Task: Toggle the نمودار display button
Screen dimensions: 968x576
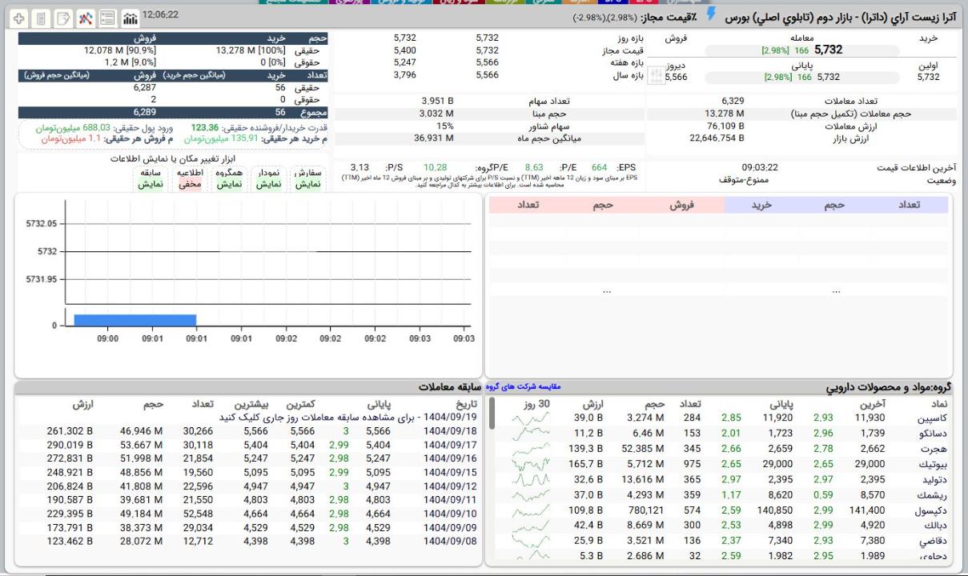Action: coord(267,178)
